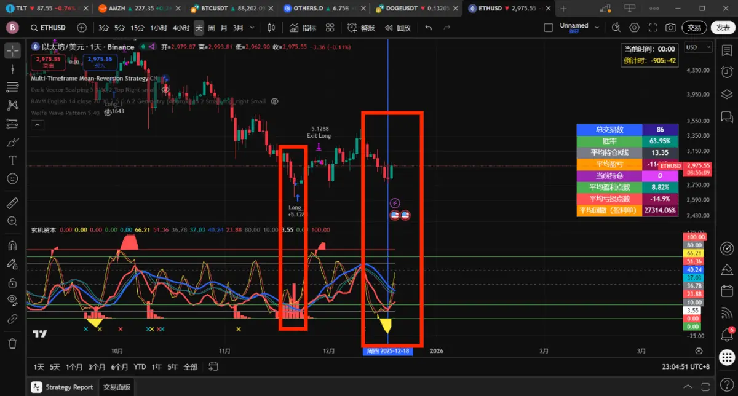Screen dimensions: 738x396
Task: Toggle visibility of RAVM English indicator
Action: point(275,101)
